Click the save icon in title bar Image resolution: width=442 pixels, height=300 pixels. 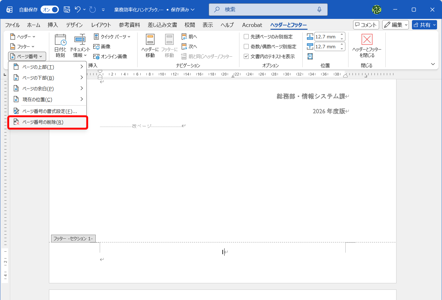[x=67, y=10]
